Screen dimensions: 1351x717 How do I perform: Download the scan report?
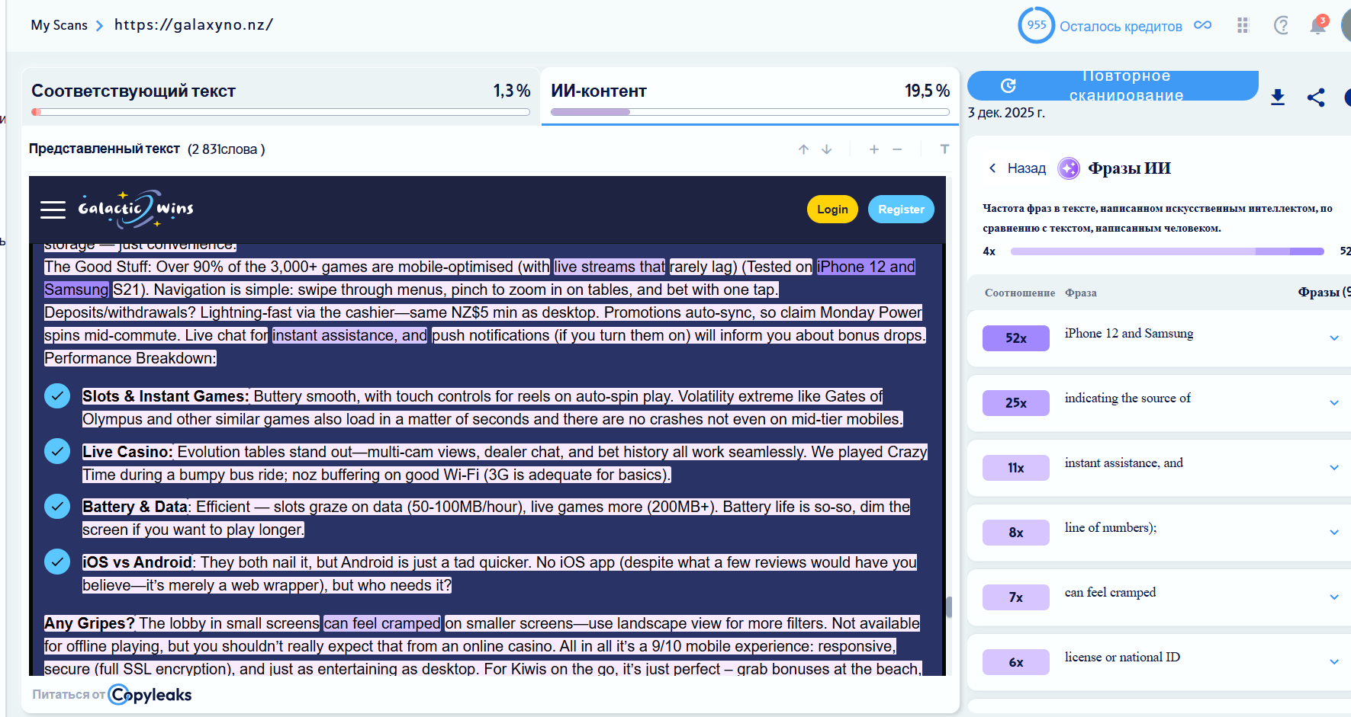pyautogui.click(x=1278, y=97)
